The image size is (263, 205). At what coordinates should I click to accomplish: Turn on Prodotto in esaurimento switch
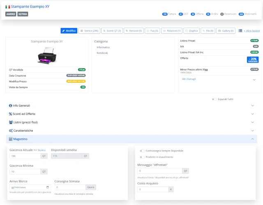pos(142,157)
